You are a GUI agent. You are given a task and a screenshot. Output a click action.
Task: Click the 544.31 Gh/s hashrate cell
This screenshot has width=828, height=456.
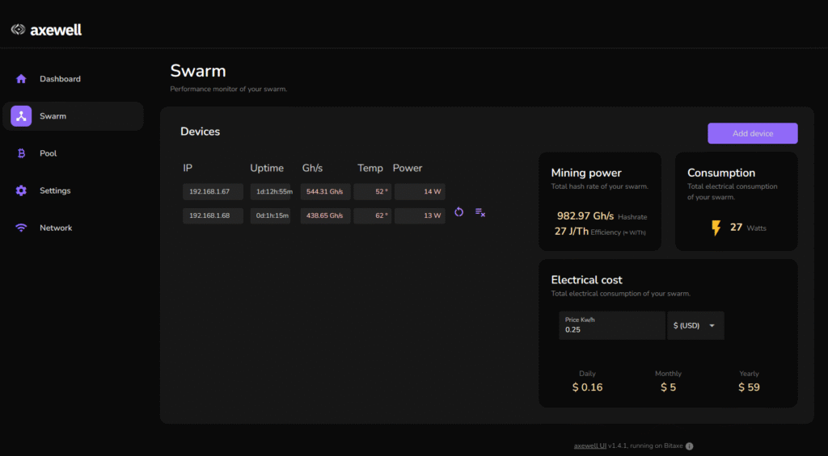point(325,192)
